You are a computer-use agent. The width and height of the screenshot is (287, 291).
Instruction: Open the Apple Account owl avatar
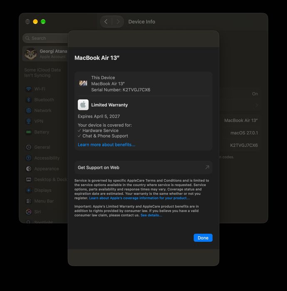point(31,54)
